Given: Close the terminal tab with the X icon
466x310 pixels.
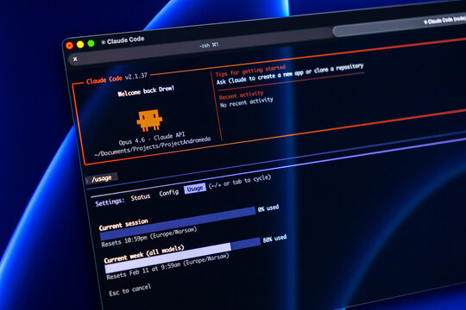Looking at the screenshot, I should pos(75,59).
